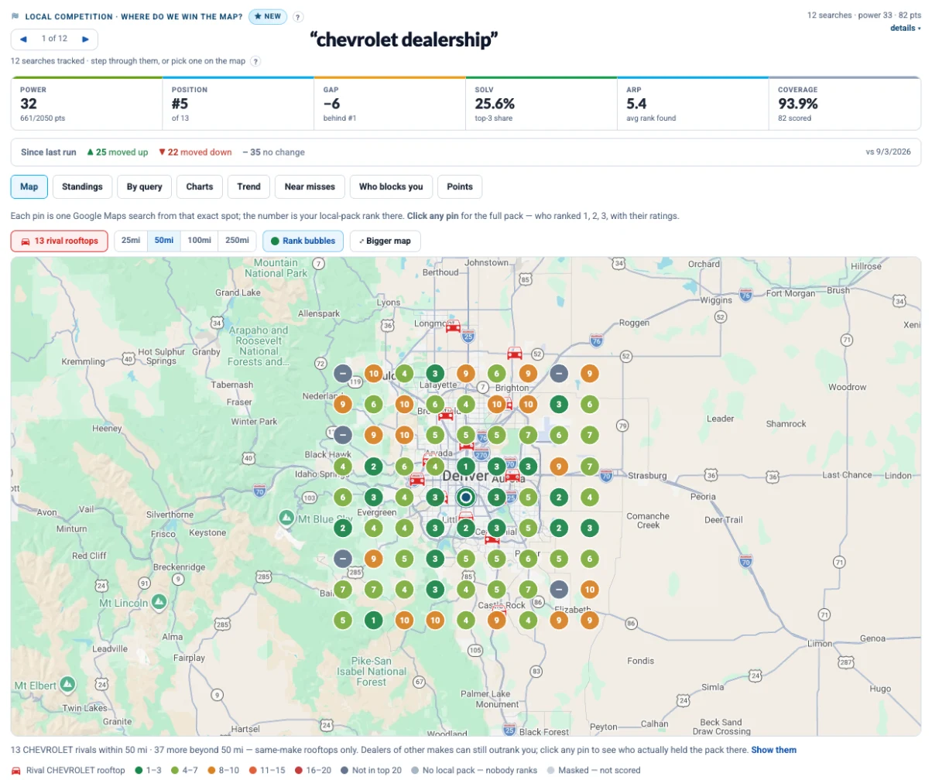Open the gray dash pin near route 285

tap(344, 558)
